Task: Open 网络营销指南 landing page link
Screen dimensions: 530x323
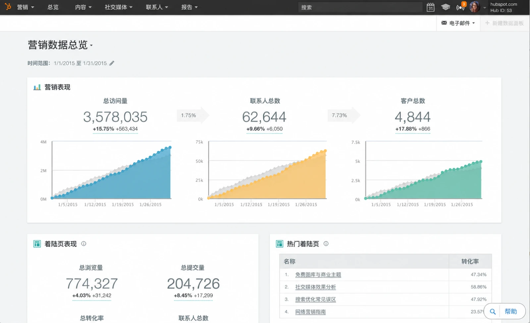Action: (310, 312)
